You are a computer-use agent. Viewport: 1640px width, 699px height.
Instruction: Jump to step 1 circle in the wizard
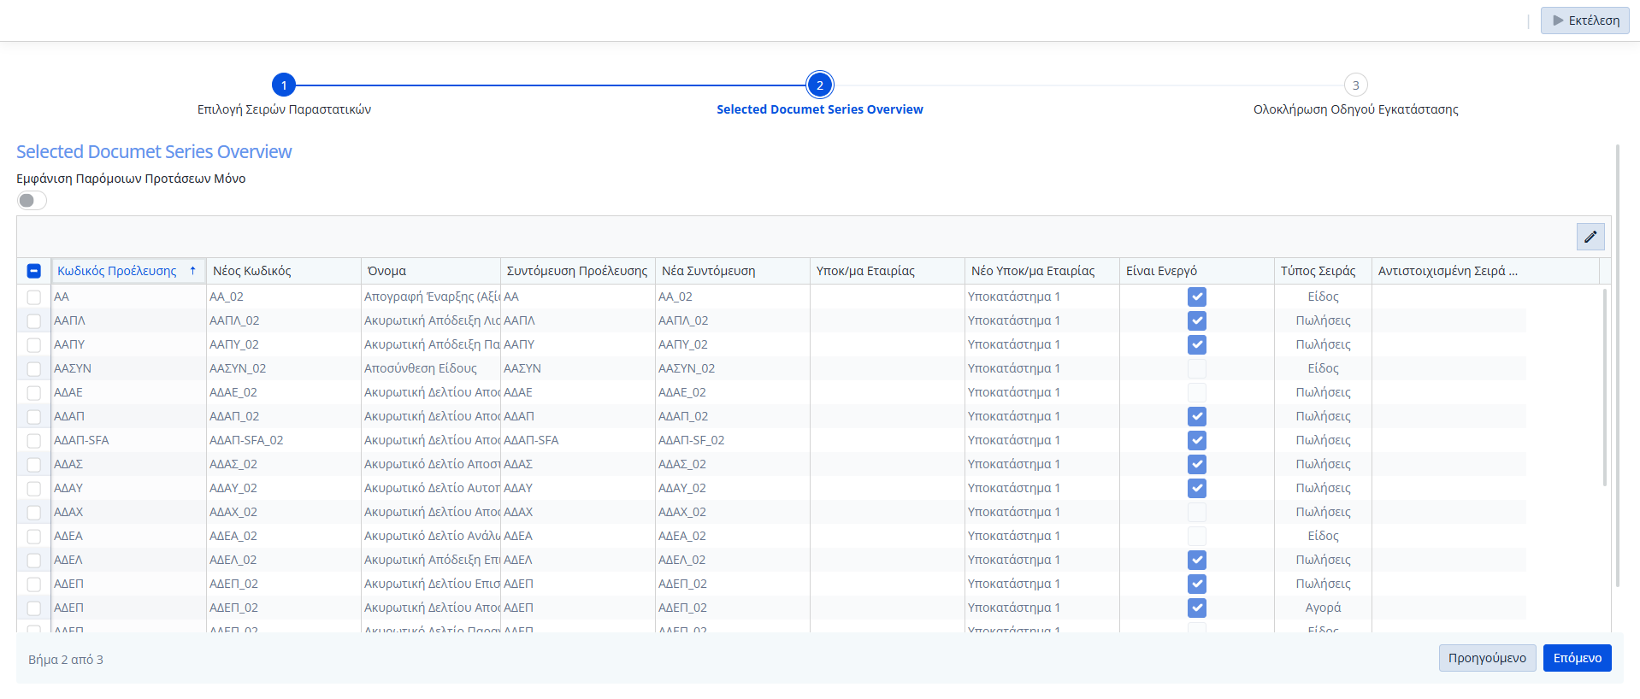(284, 85)
